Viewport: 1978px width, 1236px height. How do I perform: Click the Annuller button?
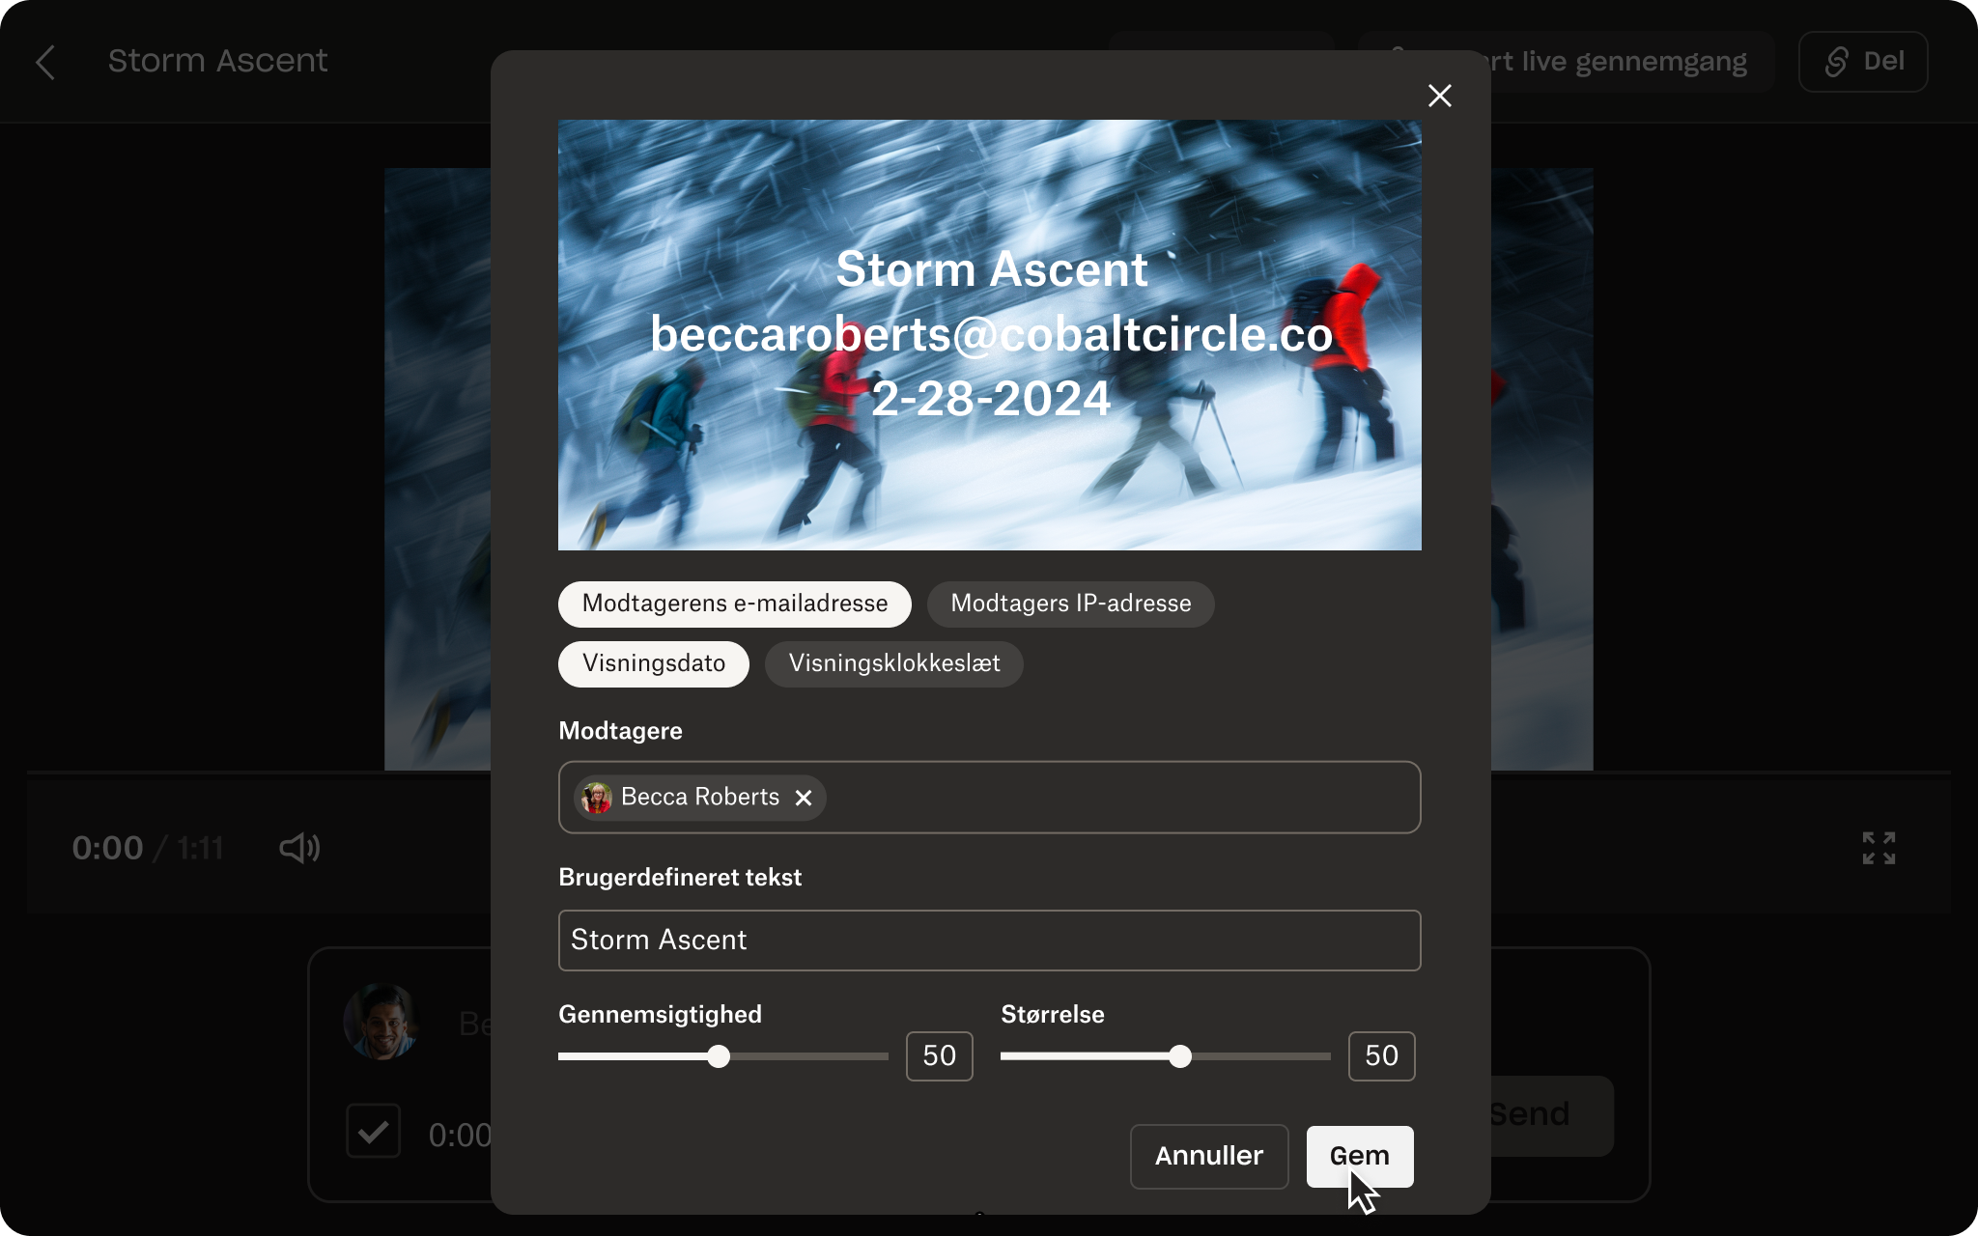(x=1209, y=1156)
